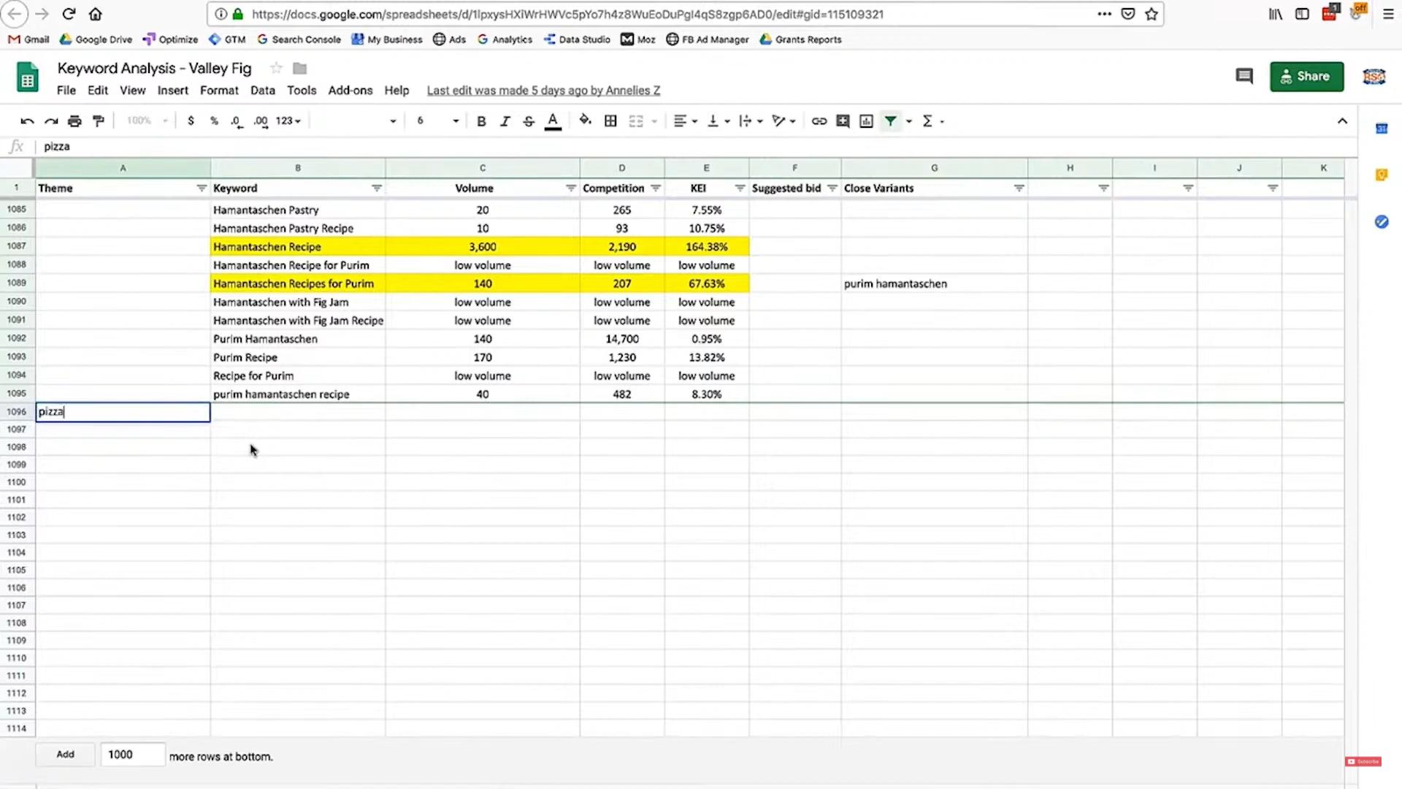Open the Keyword column filter dropdown
This screenshot has height=789, width=1402.
tap(377, 188)
